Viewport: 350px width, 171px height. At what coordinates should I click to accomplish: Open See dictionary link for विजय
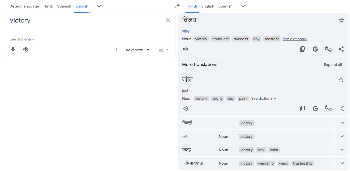pos(295,39)
